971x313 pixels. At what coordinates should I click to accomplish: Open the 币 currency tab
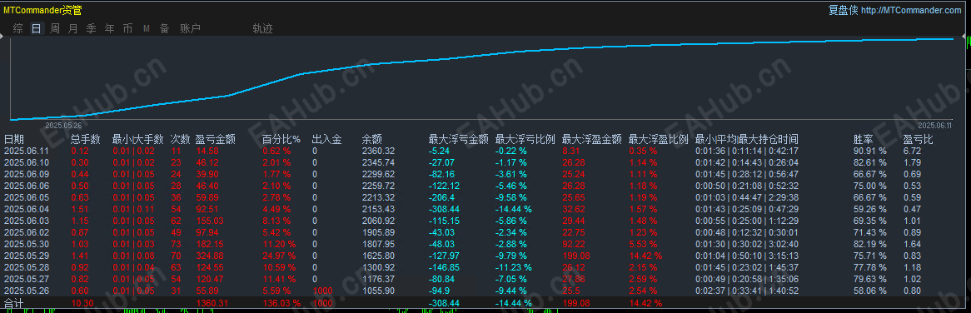coord(127,28)
